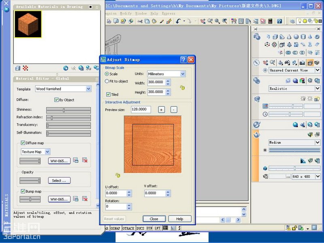Uncheck the Bump map checkbox
Image resolution: width=324 pixels, height=243 pixels.
[x=23, y=191]
